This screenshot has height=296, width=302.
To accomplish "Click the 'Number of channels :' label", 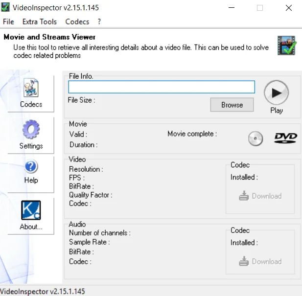I will pos(100,233).
